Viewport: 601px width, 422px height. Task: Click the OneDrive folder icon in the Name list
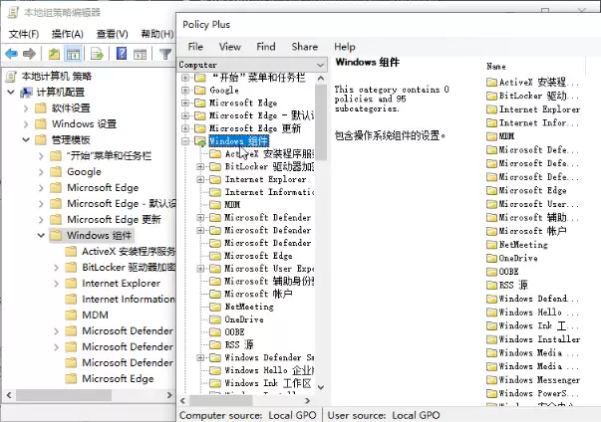tap(491, 258)
